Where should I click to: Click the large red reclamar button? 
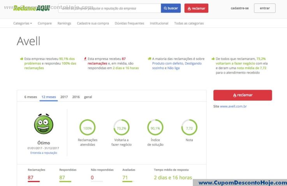[243, 95]
